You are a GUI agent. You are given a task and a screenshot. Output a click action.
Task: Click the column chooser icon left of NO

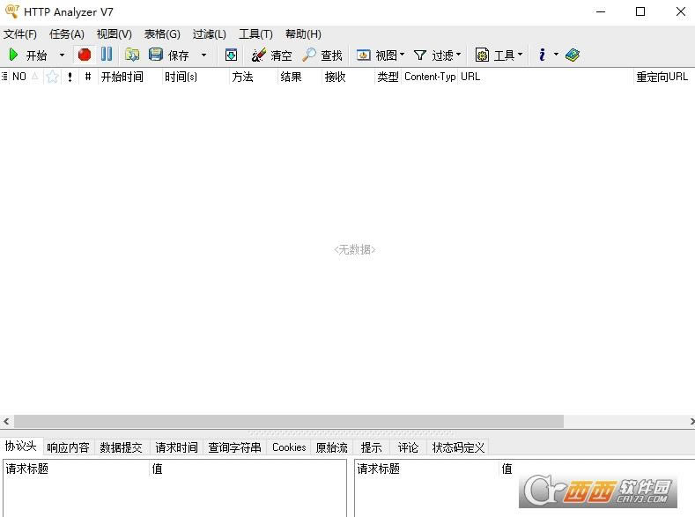[4, 77]
